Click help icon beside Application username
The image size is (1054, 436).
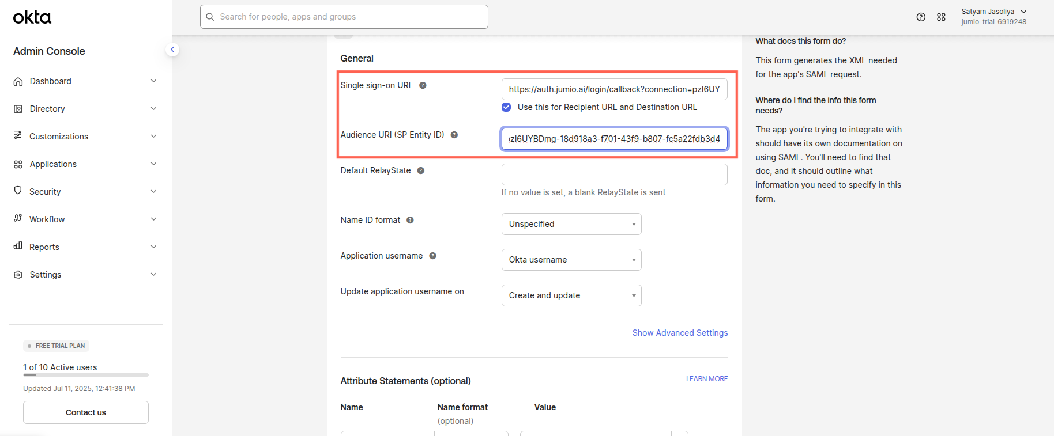coord(433,256)
